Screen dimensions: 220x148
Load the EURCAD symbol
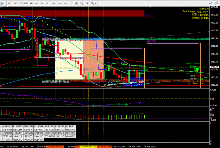click(29, 127)
